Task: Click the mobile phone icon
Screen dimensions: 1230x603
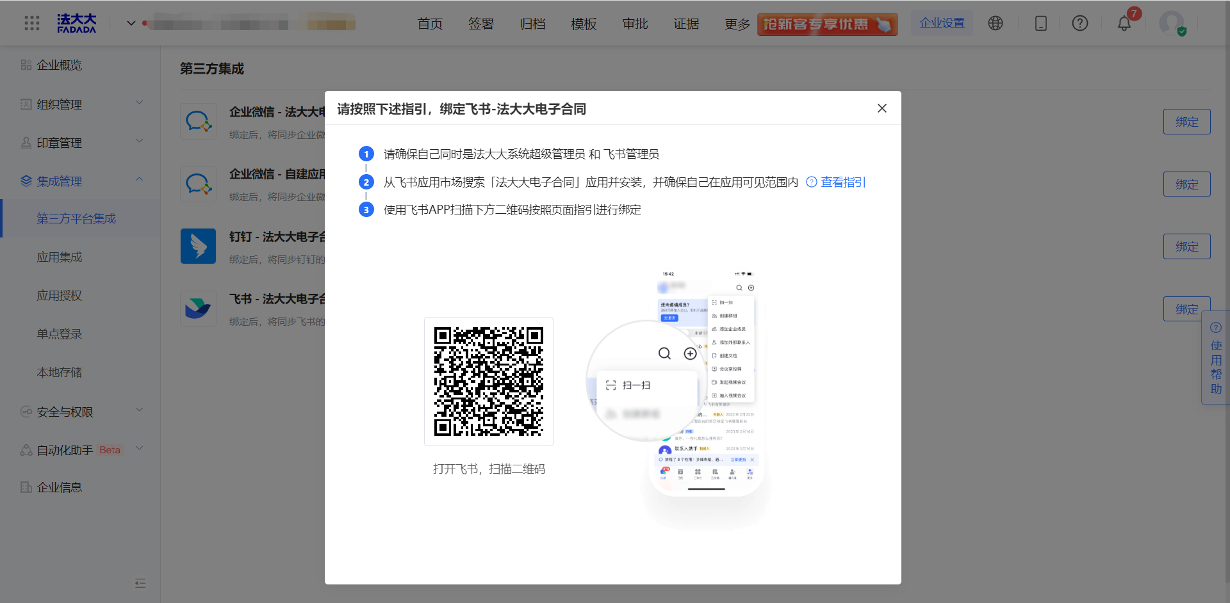Action: (1041, 23)
